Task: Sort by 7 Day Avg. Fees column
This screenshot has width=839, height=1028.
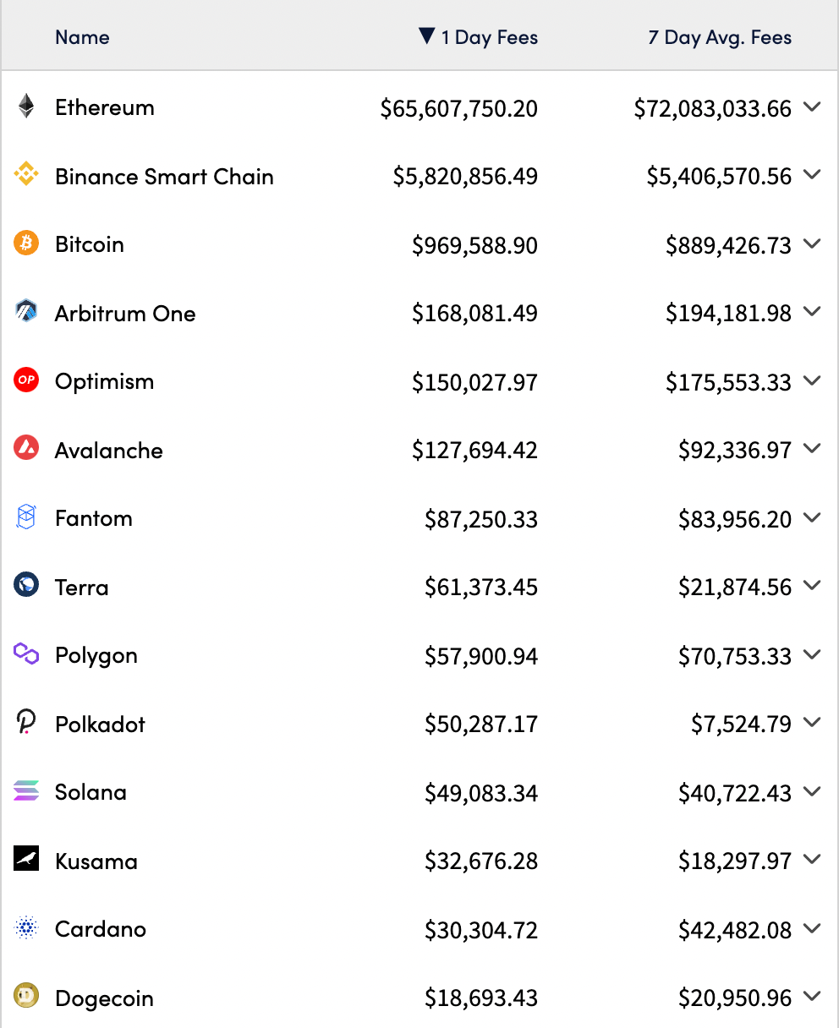Action: [x=720, y=37]
